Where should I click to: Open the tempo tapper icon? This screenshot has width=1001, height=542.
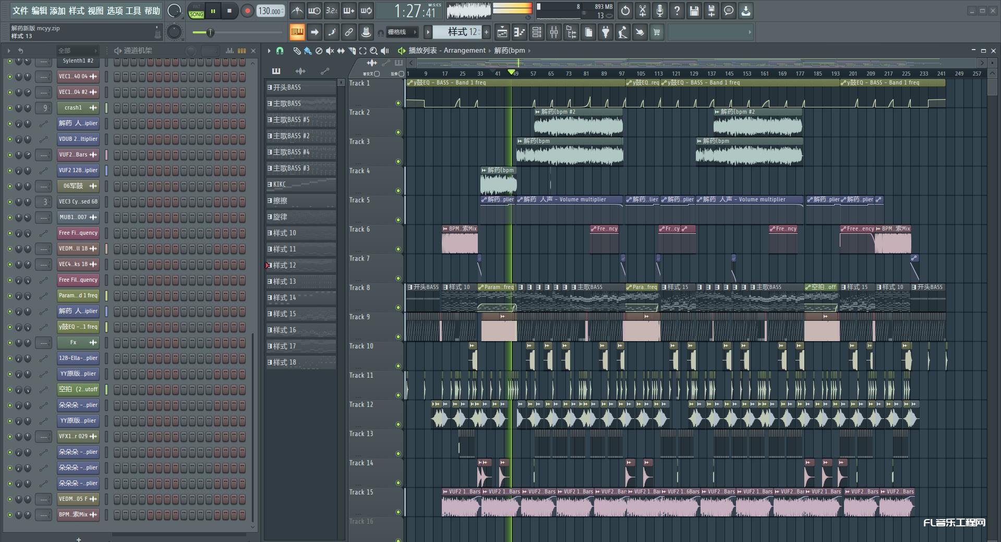(x=622, y=32)
